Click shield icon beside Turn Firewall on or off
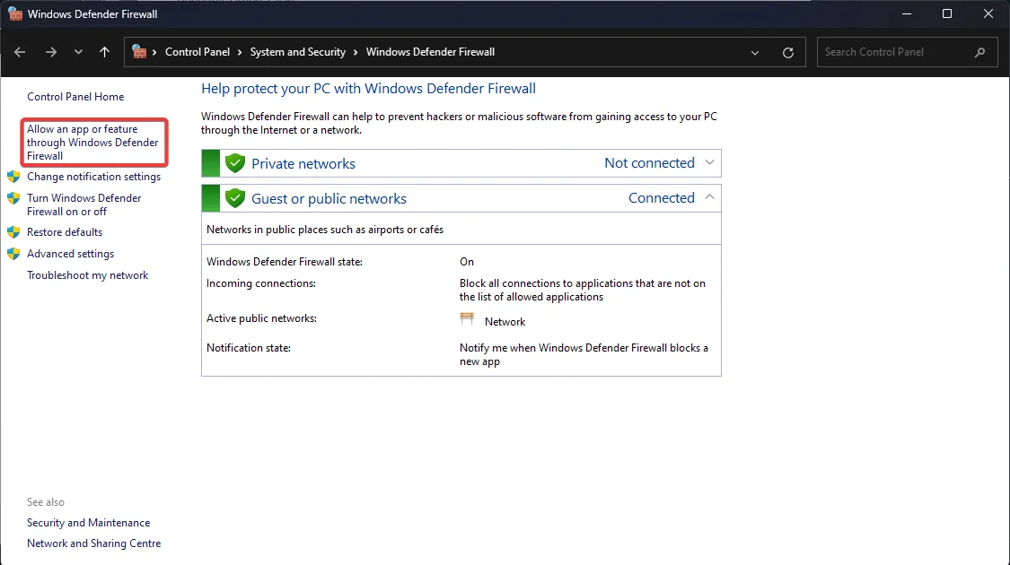The width and height of the screenshot is (1010, 565). click(x=13, y=198)
